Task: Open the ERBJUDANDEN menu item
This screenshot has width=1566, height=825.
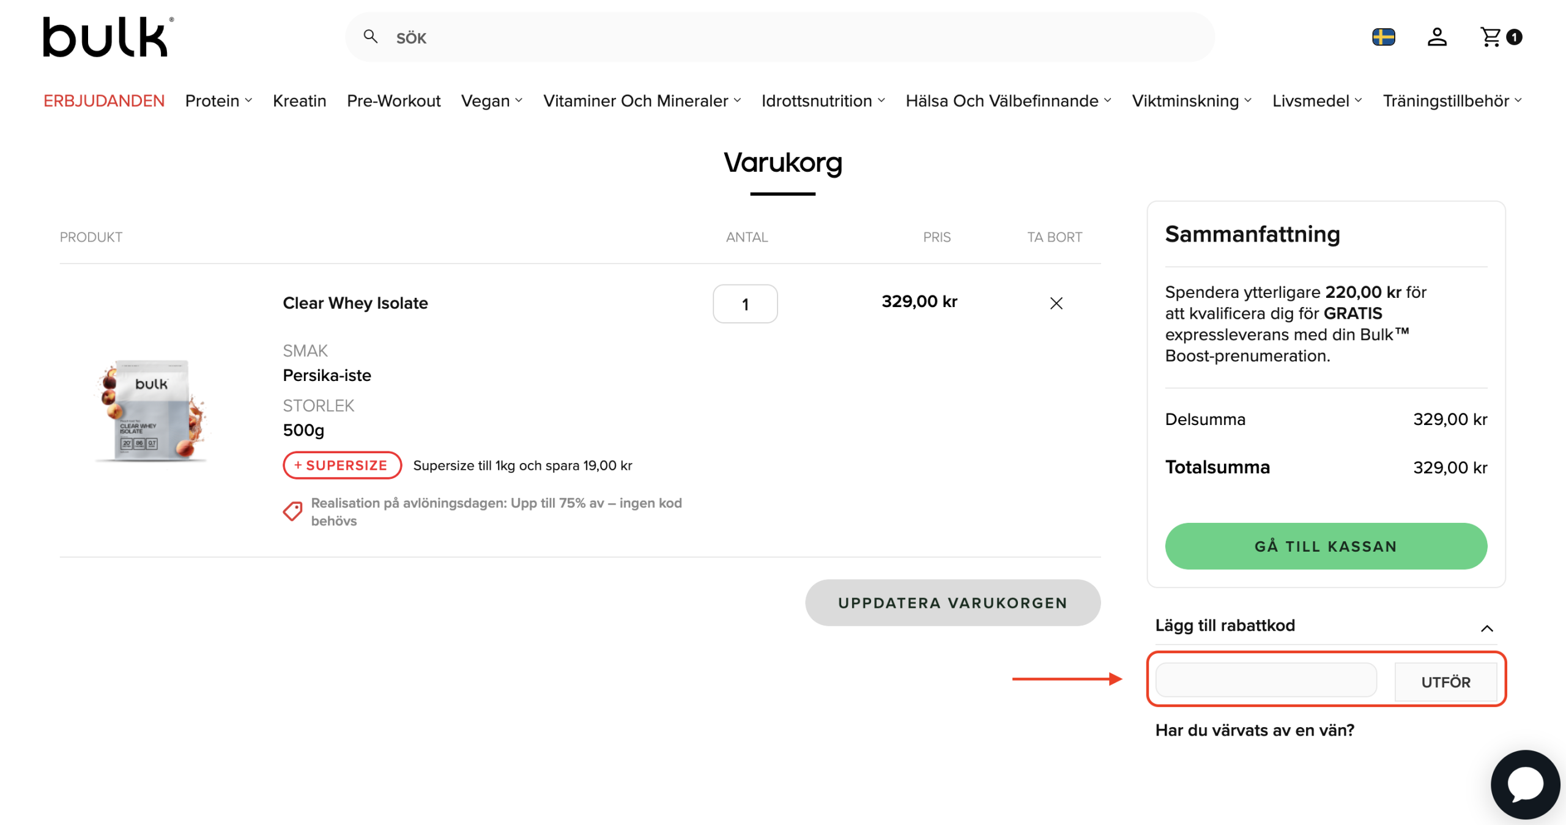Action: [x=104, y=101]
